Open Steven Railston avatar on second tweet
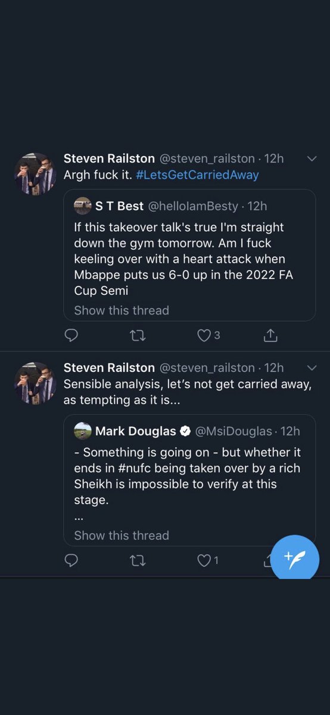This screenshot has height=715, width=330. click(35, 383)
